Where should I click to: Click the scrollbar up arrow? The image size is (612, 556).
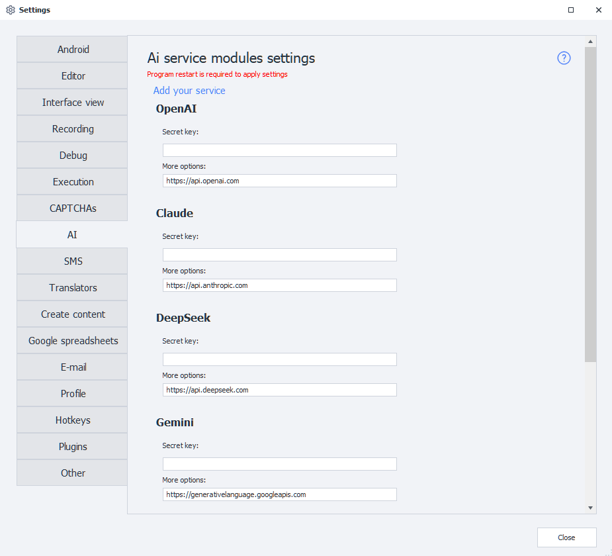pos(590,42)
